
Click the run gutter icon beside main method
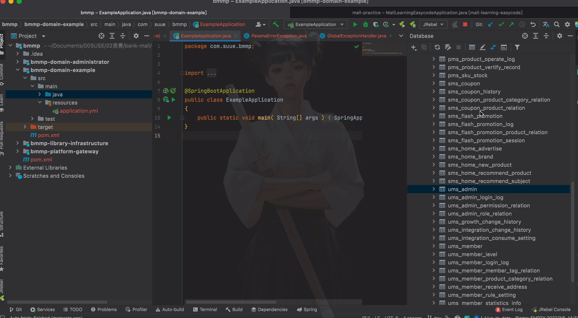tap(169, 118)
